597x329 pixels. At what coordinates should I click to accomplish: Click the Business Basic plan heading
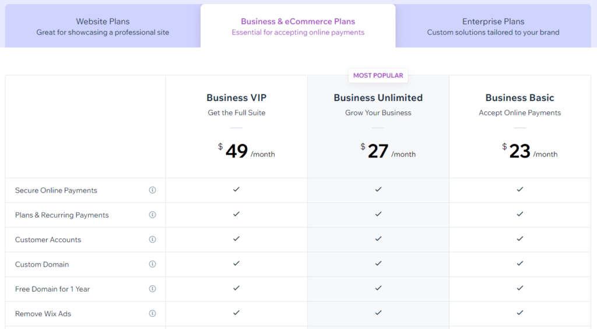tap(519, 98)
